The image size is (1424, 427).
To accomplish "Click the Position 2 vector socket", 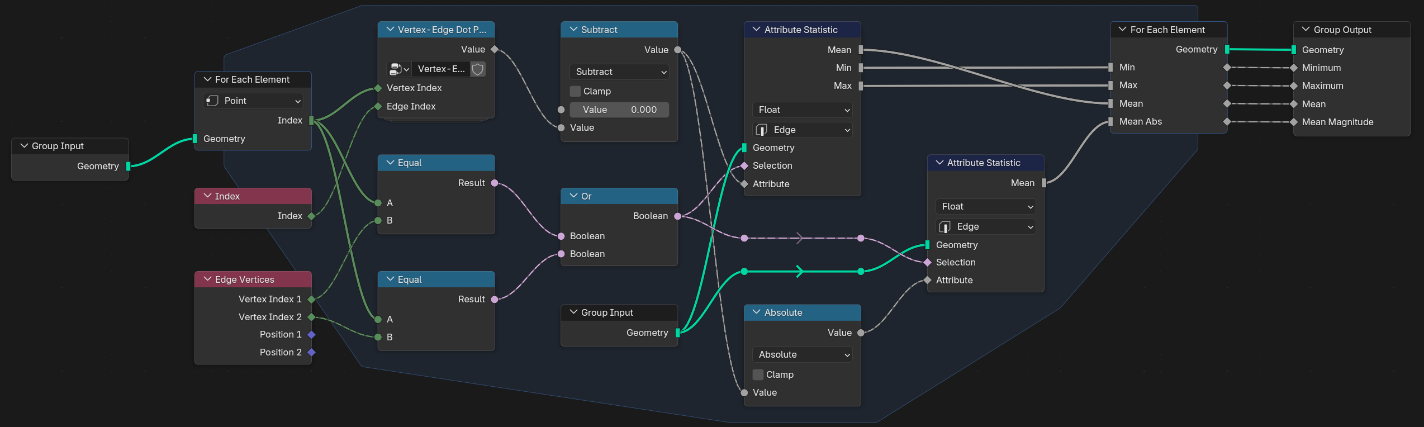I will tap(311, 353).
